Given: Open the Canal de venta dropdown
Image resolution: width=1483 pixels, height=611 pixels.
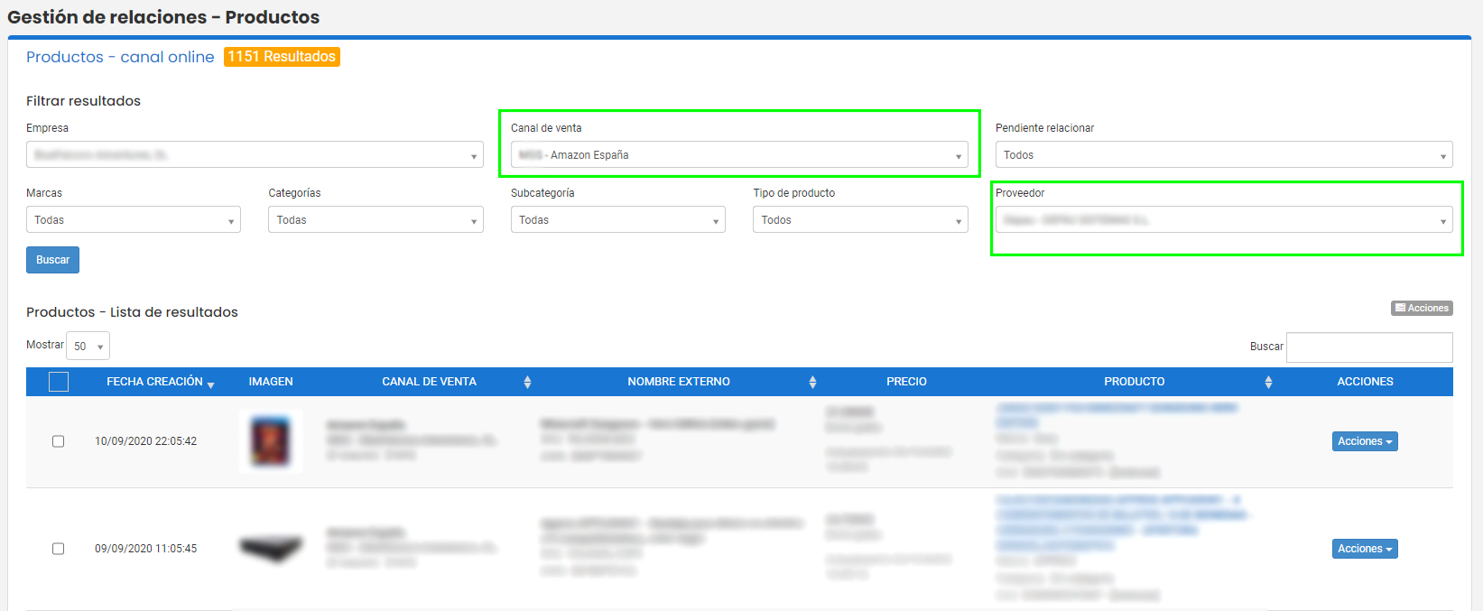Looking at the screenshot, I should coord(739,155).
